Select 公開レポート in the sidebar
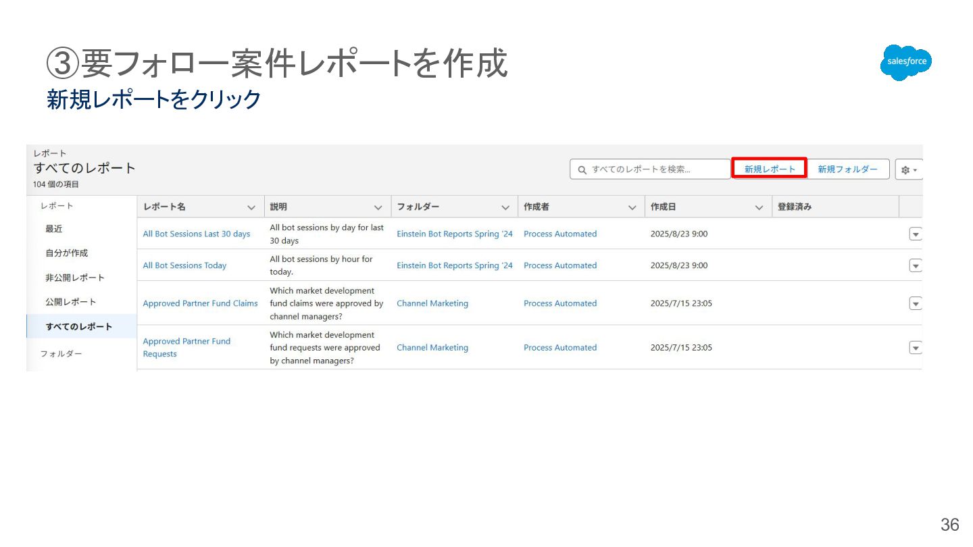This screenshot has width=973, height=547. [71, 302]
